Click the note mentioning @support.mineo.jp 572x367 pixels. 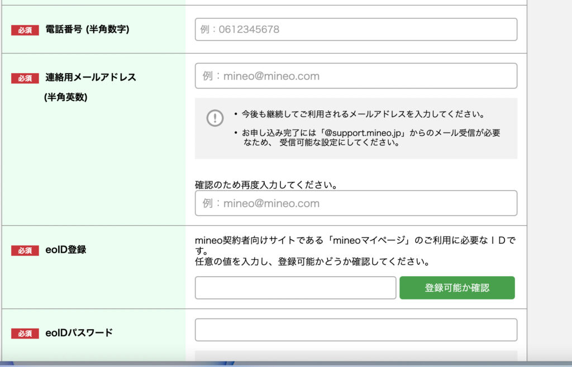[371, 138]
